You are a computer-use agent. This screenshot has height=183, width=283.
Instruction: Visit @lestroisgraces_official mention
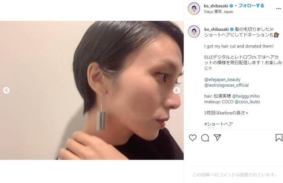226,85
